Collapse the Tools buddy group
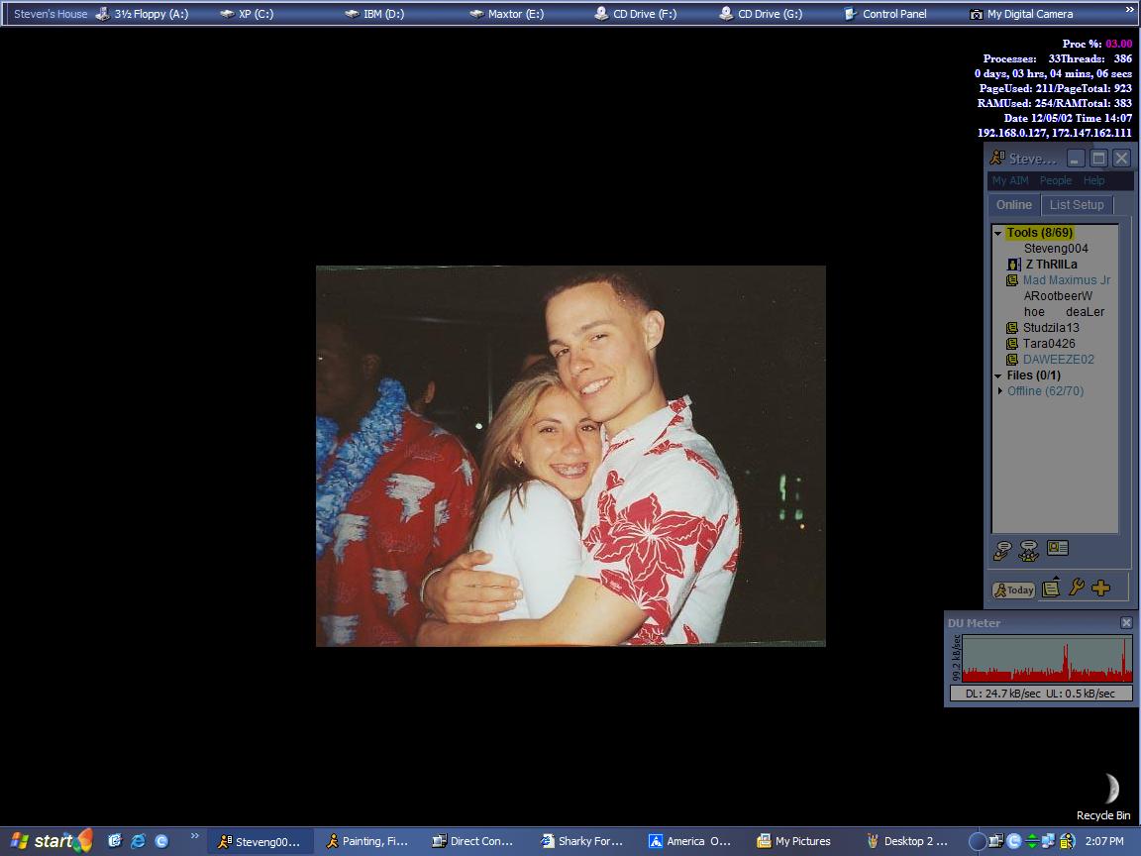 998,233
